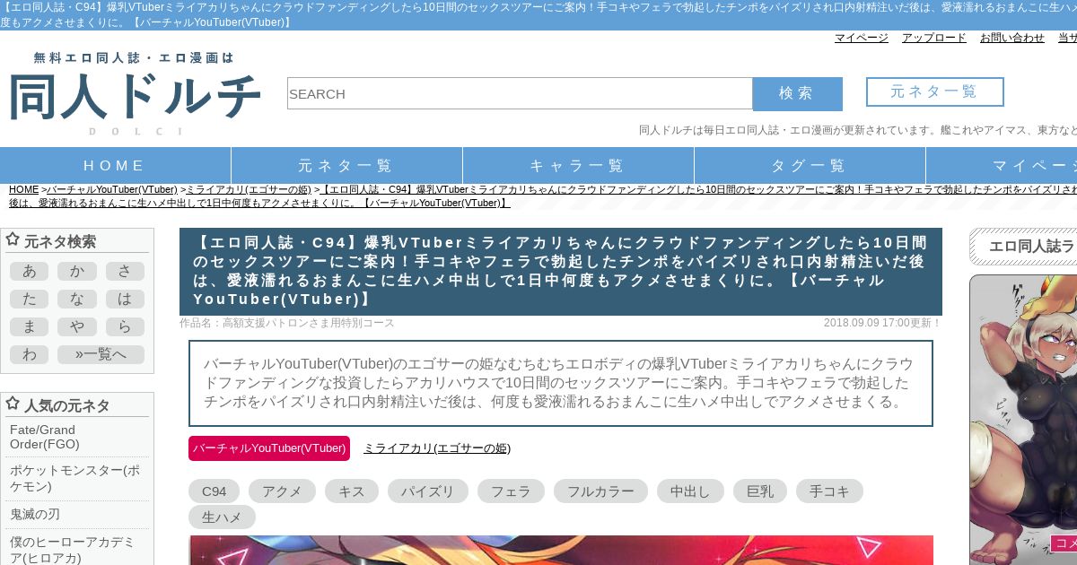Image resolution: width=1077 pixels, height=565 pixels.
Task: Open the お問い合わせ link
Action: [1012, 38]
